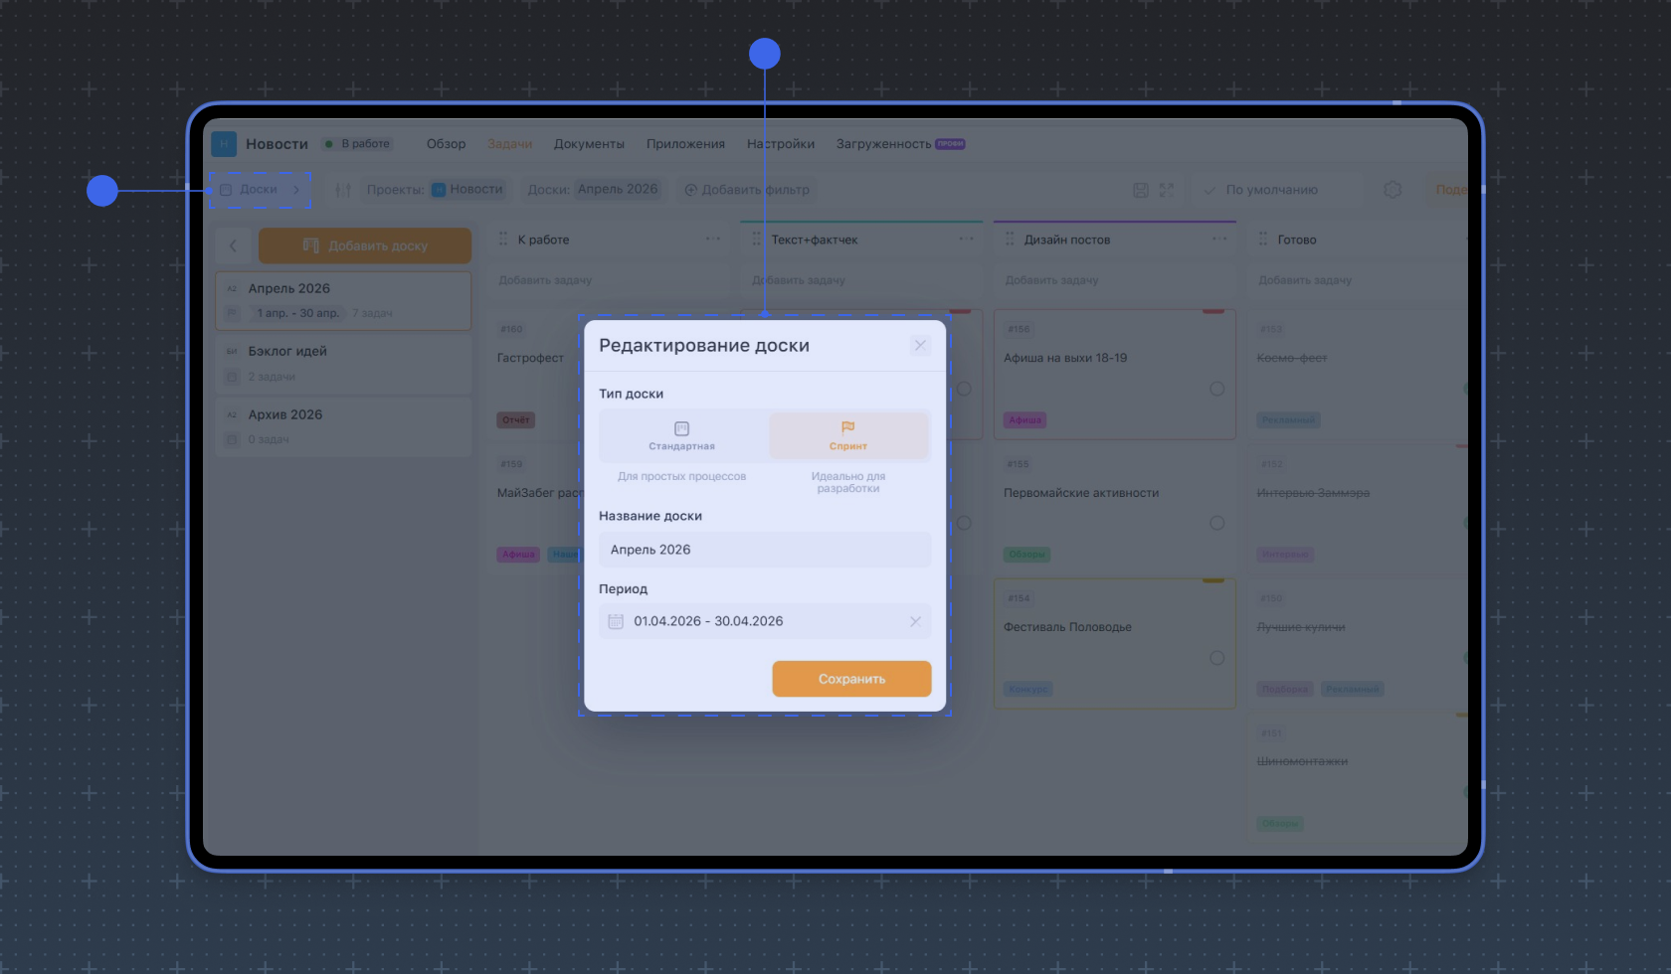Open the К работе column options menu

[713, 239]
